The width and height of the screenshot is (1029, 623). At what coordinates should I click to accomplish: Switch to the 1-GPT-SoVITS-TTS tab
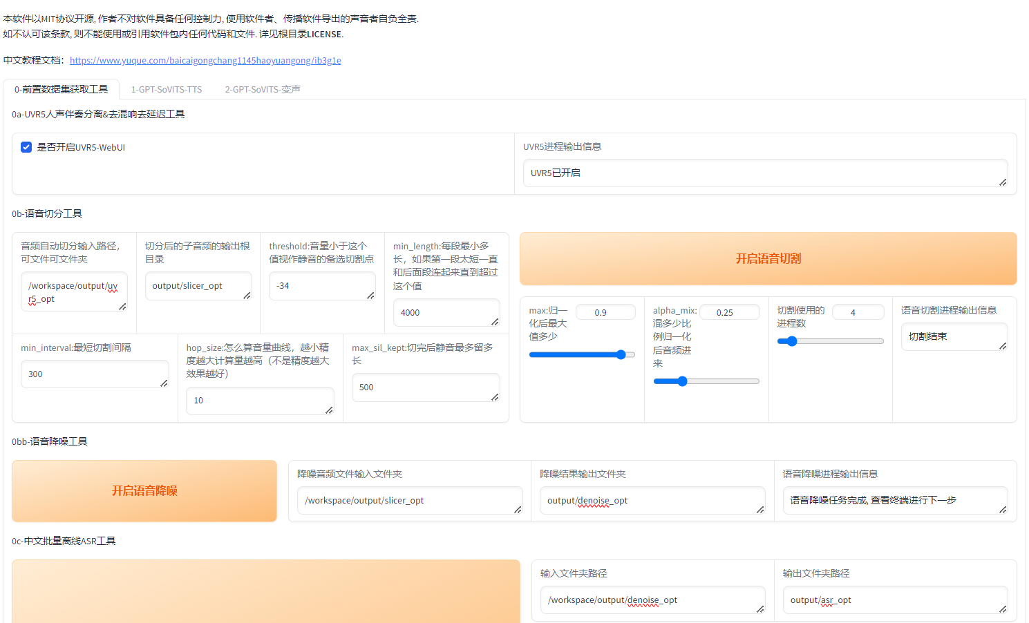pos(166,89)
